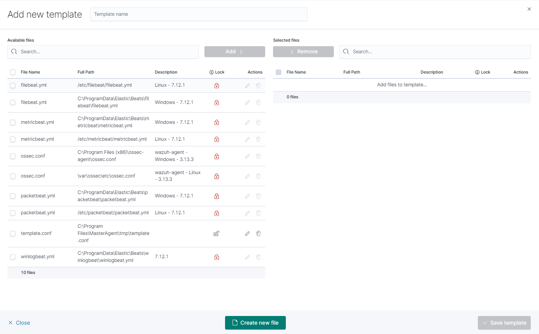Click the pencil icon in /etc/metricbeat/metricbeat.yml row
539x334 pixels.
point(248,139)
